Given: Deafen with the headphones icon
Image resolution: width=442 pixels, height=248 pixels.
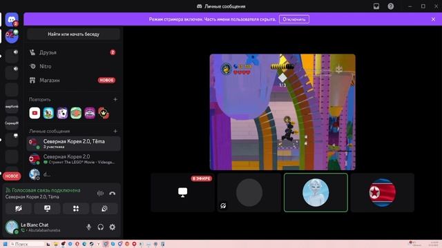Looking at the screenshot, I should (100, 227).
